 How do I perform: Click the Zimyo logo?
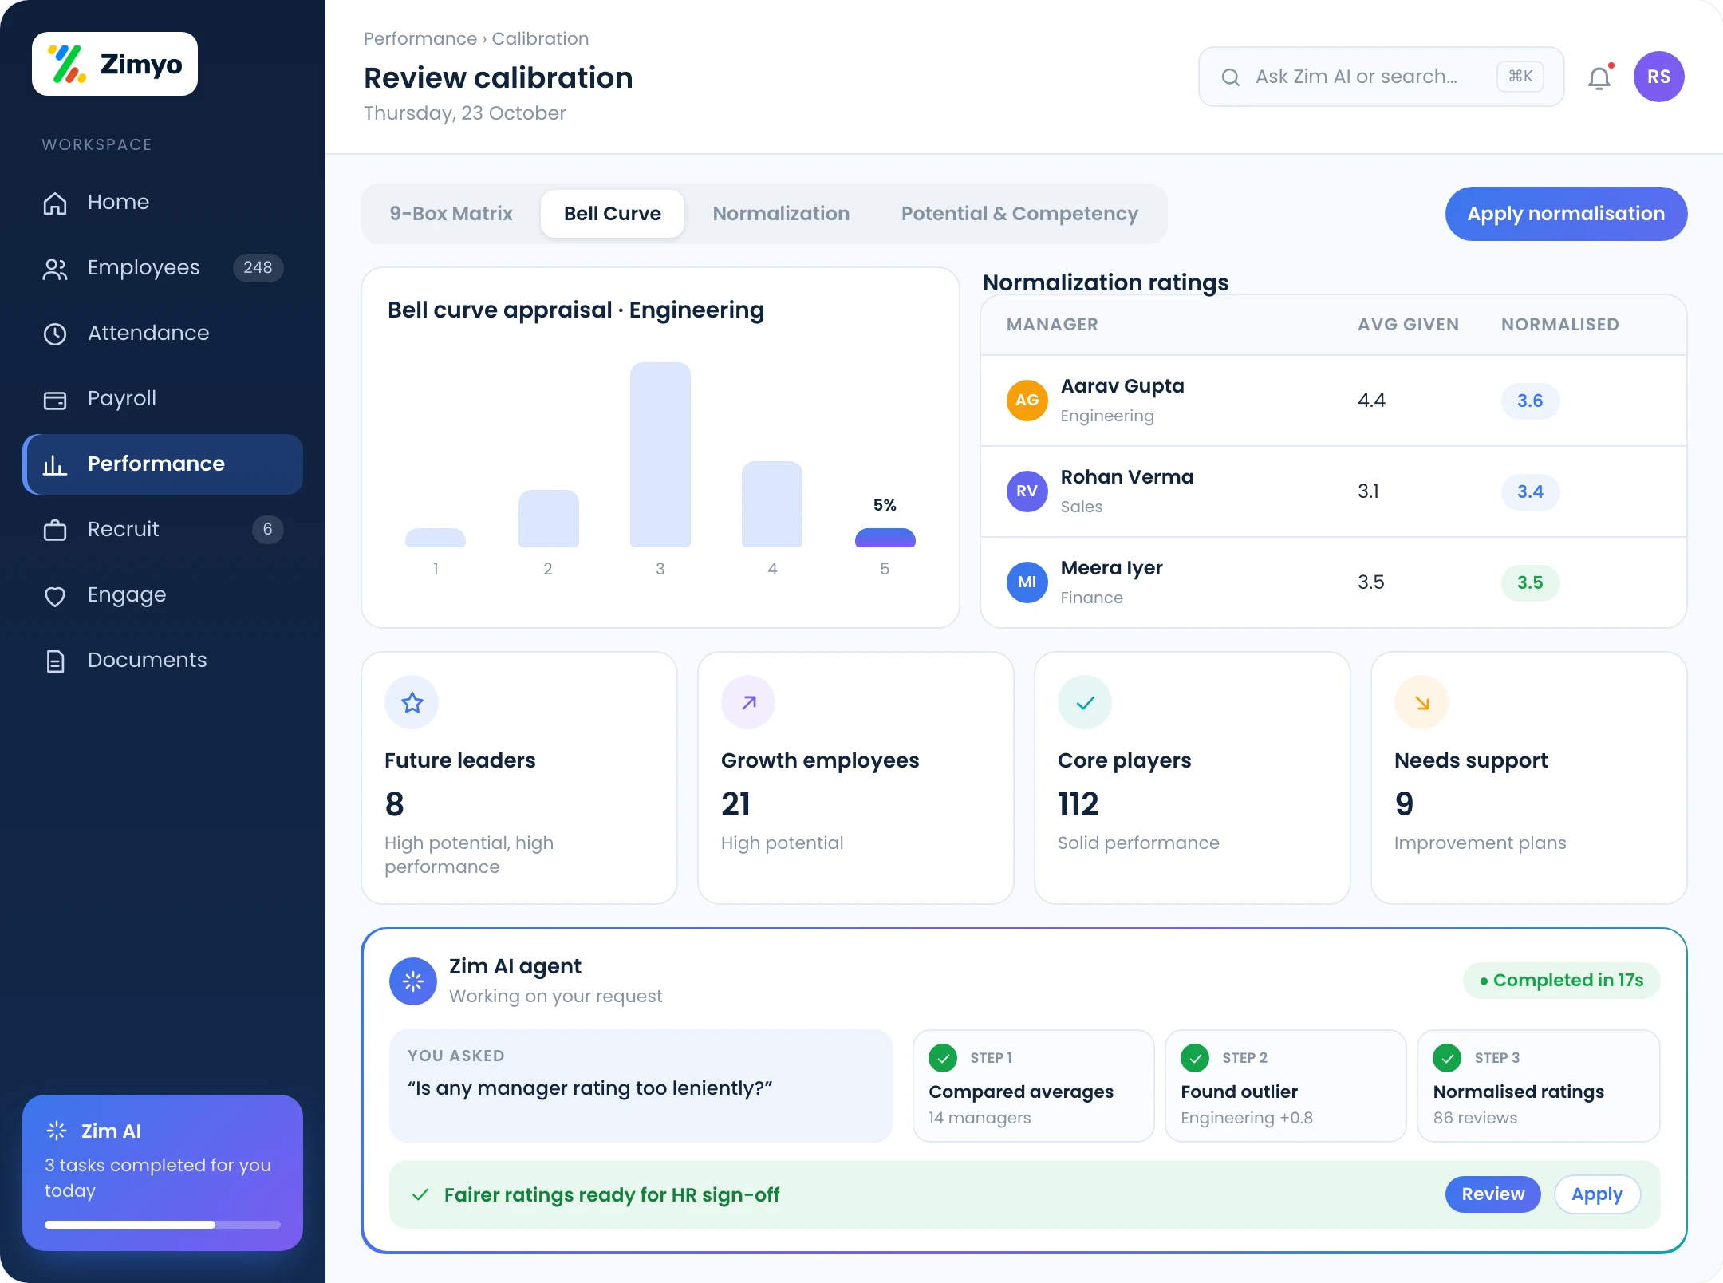point(115,64)
